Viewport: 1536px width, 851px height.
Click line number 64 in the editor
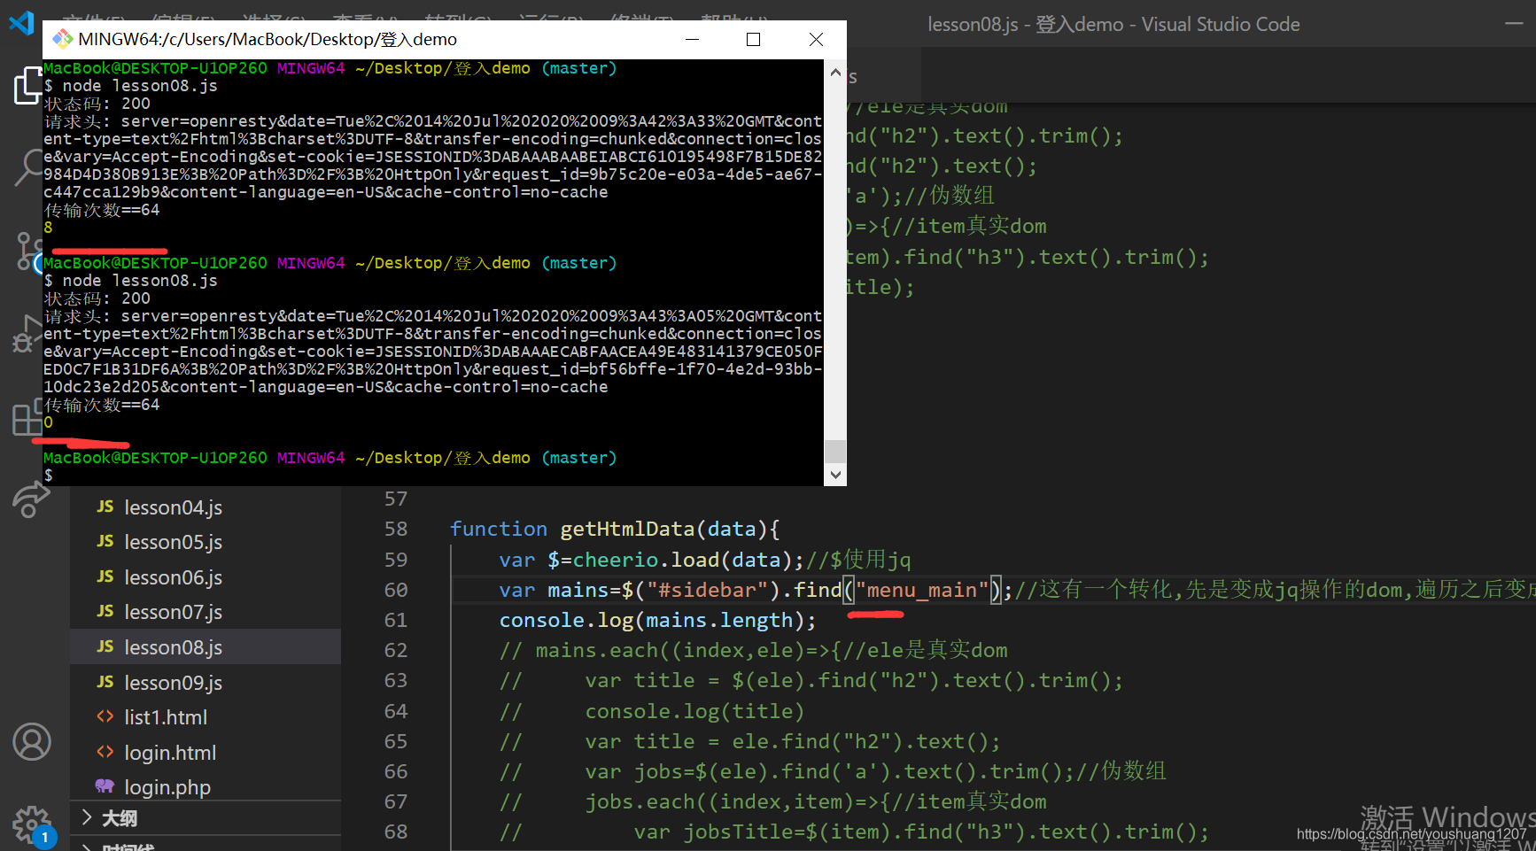(396, 711)
